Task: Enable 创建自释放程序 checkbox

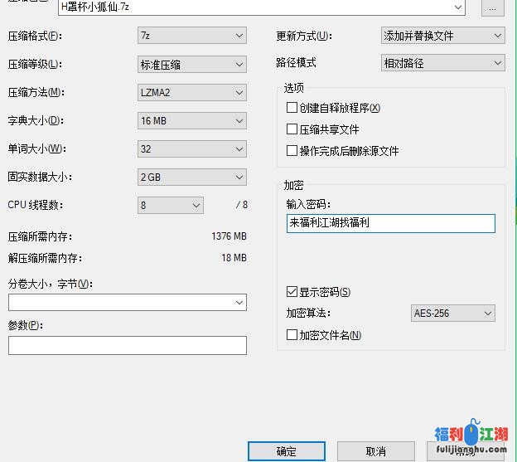Action: (292, 108)
